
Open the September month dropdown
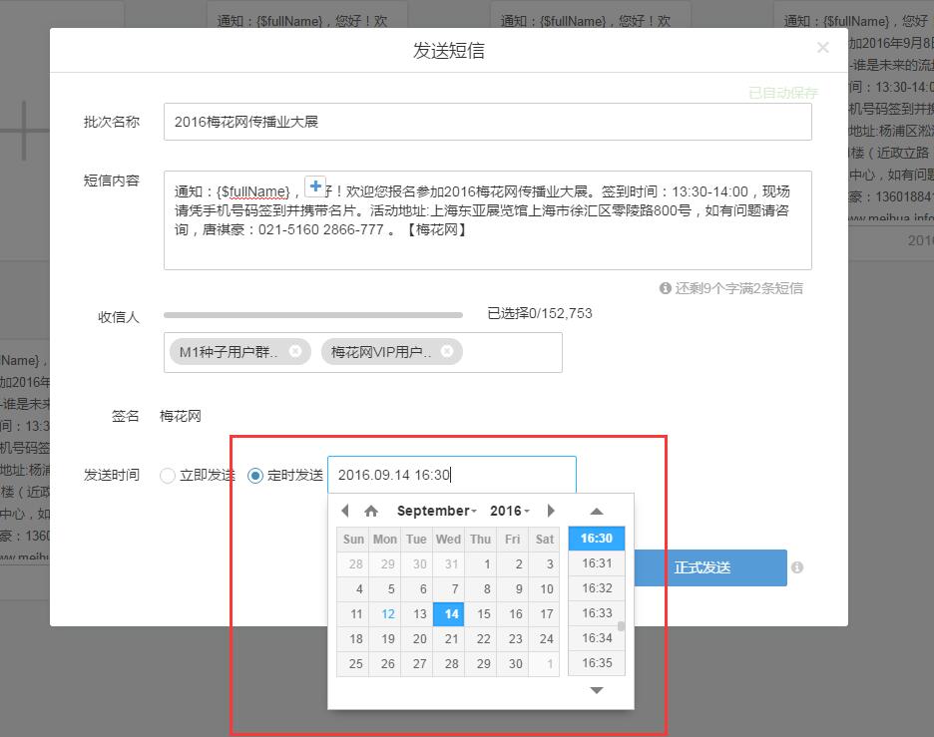436,511
